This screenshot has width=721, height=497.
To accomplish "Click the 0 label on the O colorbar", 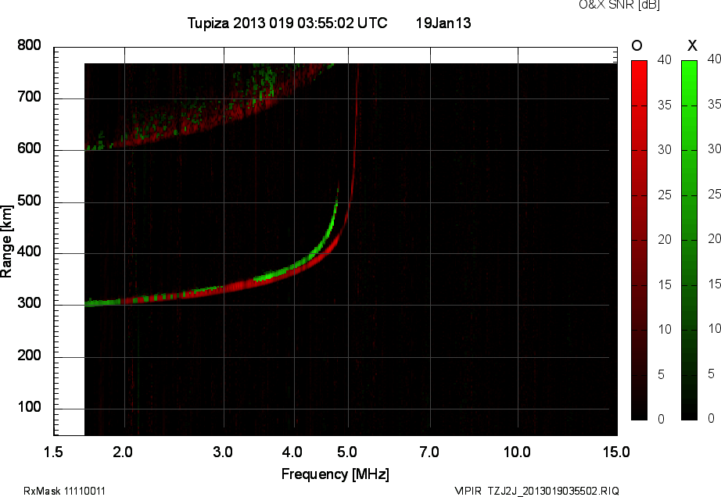I will pos(662,419).
